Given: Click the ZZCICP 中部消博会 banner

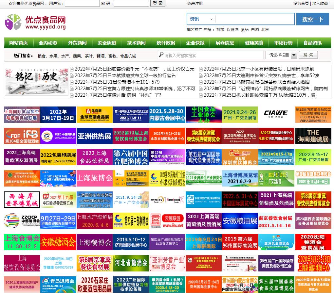Looking at the screenshot, I should [22, 221].
